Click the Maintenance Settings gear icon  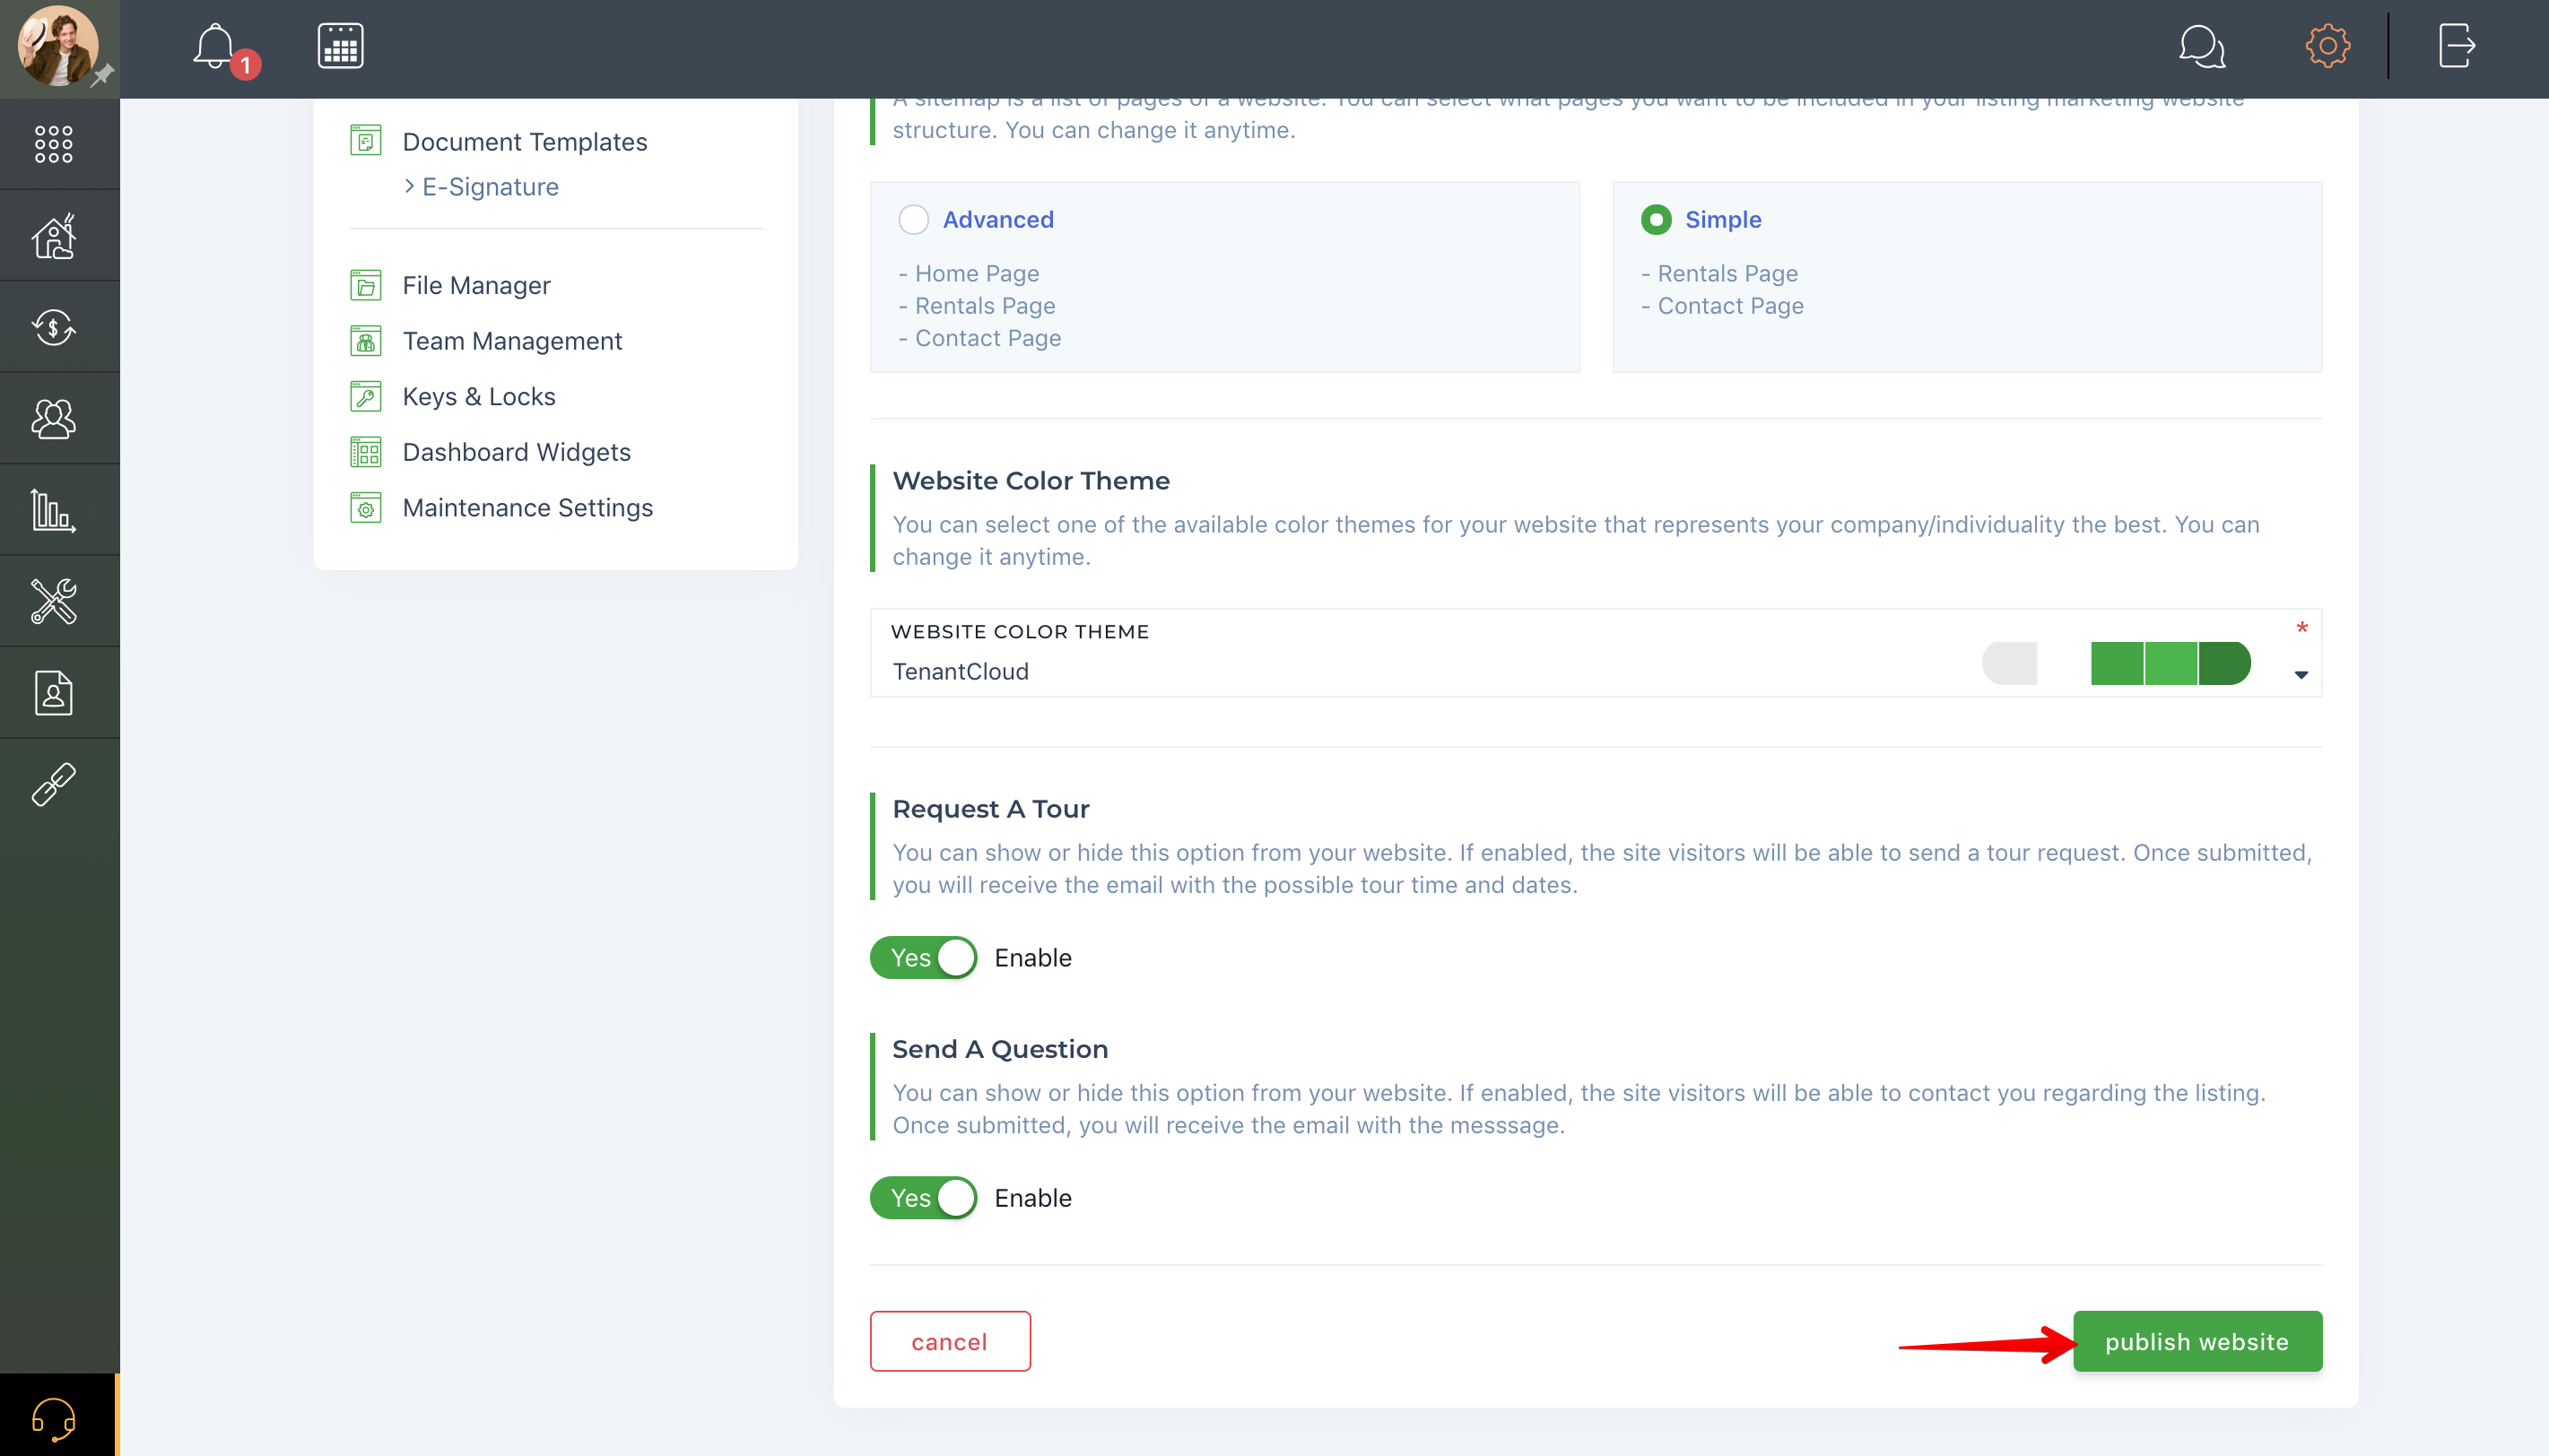coord(366,508)
